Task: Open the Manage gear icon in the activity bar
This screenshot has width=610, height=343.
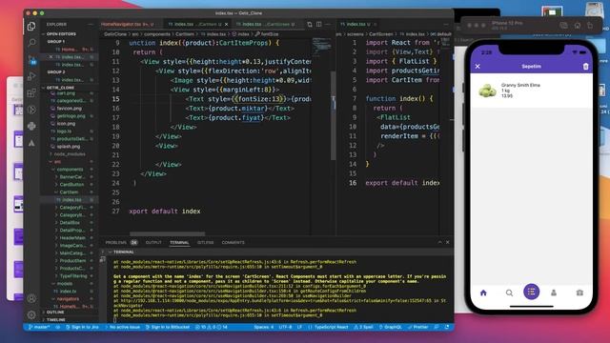Action: pyautogui.click(x=31, y=314)
